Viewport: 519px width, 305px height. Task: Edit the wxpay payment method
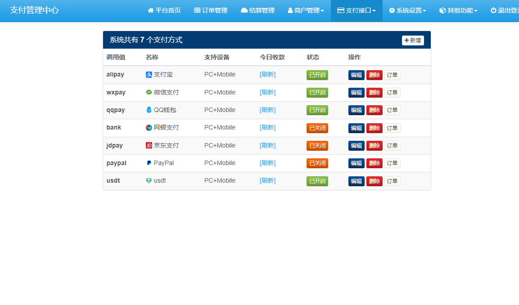pyautogui.click(x=356, y=93)
